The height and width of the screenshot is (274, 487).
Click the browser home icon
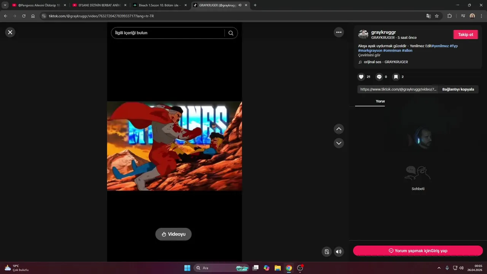(33, 16)
